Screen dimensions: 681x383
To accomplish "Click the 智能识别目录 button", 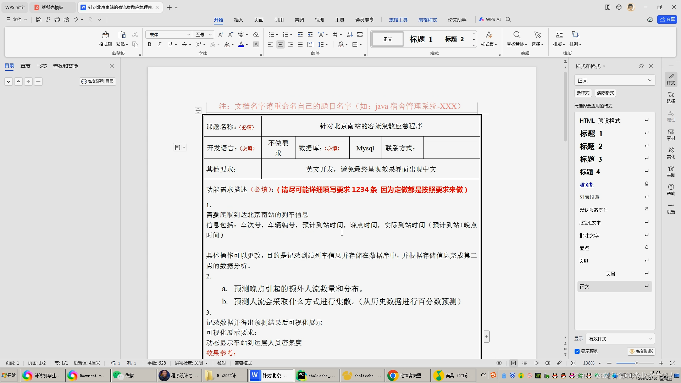I will pos(97,81).
